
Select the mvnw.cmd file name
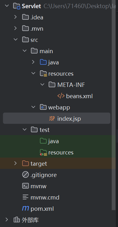(45, 198)
